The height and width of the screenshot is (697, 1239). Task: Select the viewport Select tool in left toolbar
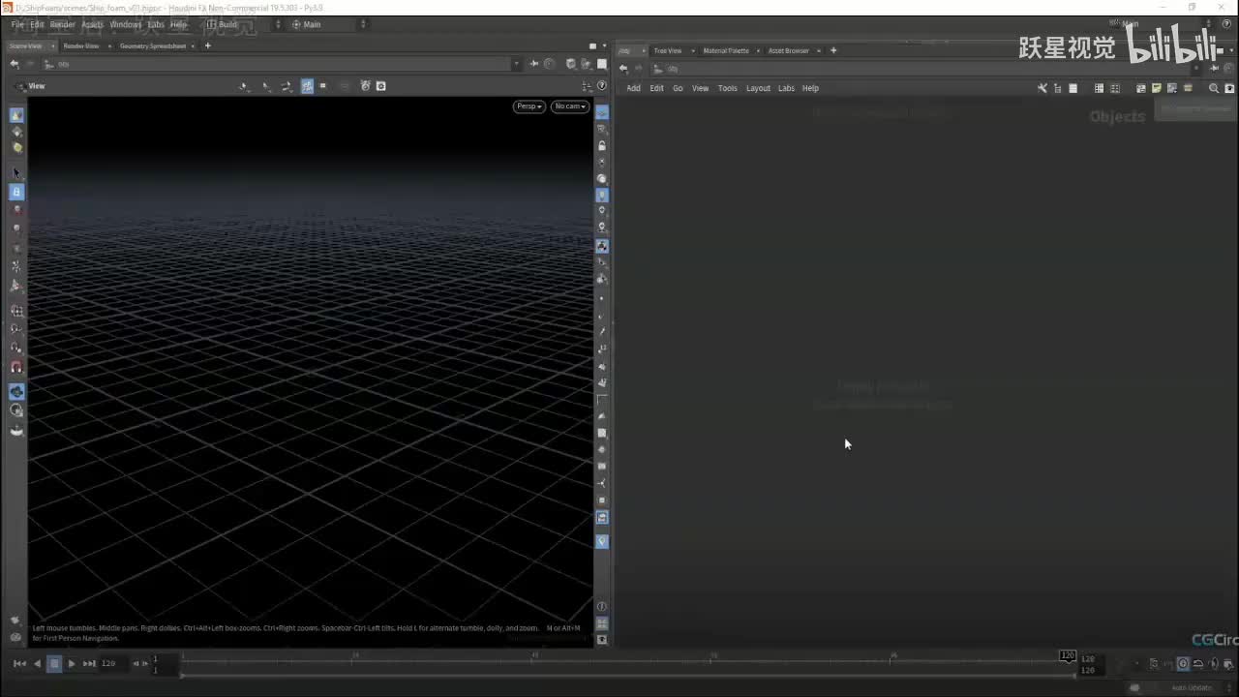pos(16,173)
